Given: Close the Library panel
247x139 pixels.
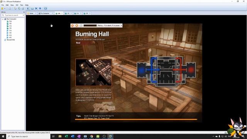Looking at the screenshot, I should [24, 12].
